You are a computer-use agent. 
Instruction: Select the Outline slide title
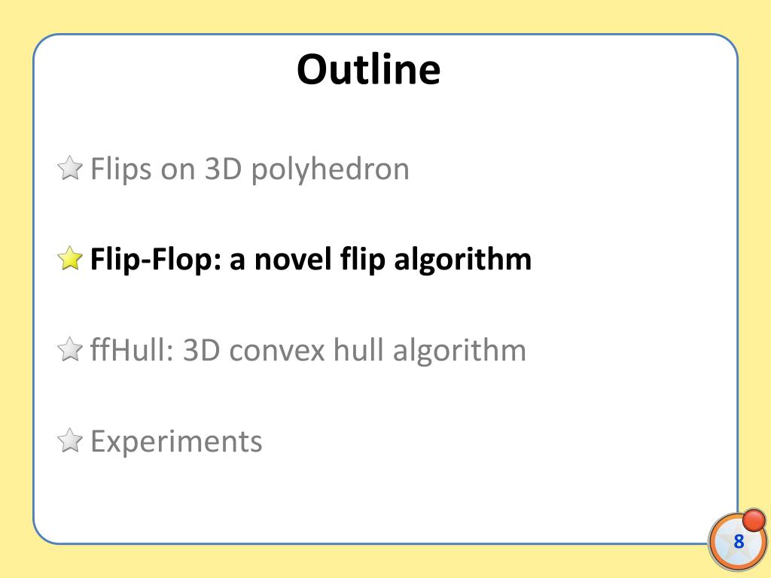(x=368, y=69)
